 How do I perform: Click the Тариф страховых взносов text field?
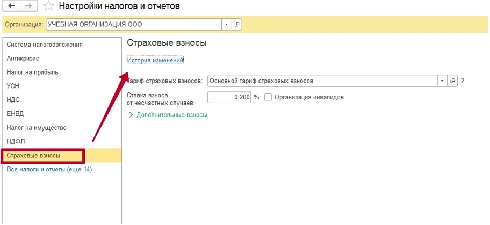click(322, 81)
